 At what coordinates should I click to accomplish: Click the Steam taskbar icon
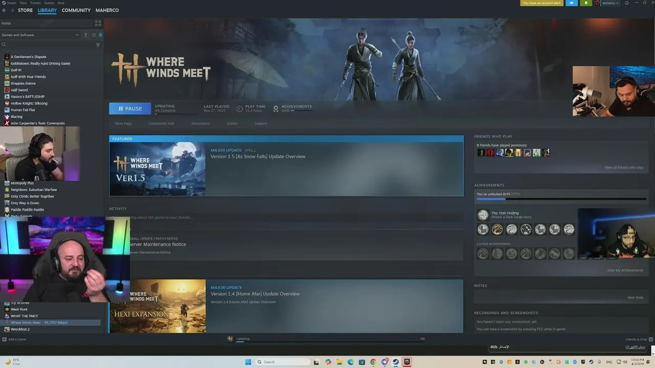pyautogui.click(x=396, y=362)
